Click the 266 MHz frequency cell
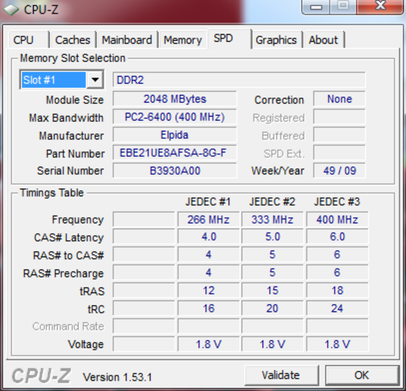Screen dimensions: 406x391 tap(209, 220)
